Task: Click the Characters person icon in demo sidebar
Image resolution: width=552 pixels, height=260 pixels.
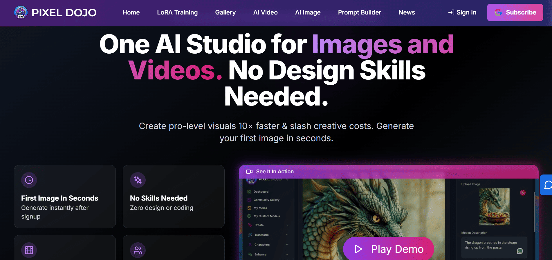Action: click(250, 245)
